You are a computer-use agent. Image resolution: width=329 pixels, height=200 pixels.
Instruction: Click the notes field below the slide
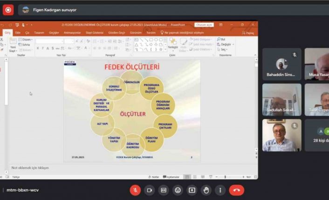point(31,168)
